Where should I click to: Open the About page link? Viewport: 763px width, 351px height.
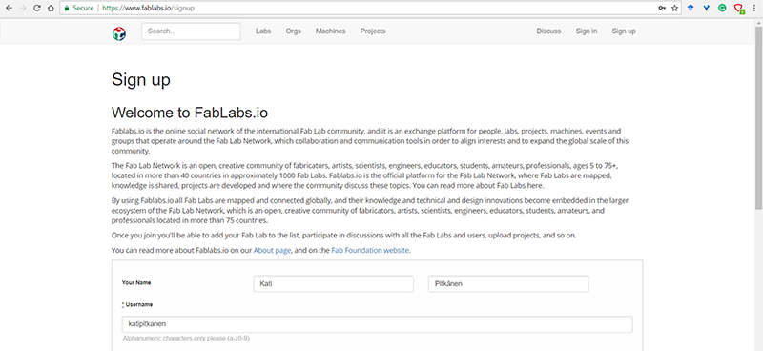coord(272,250)
